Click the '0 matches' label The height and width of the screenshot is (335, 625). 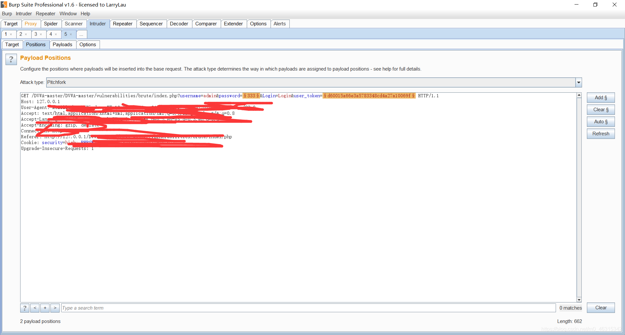point(571,308)
